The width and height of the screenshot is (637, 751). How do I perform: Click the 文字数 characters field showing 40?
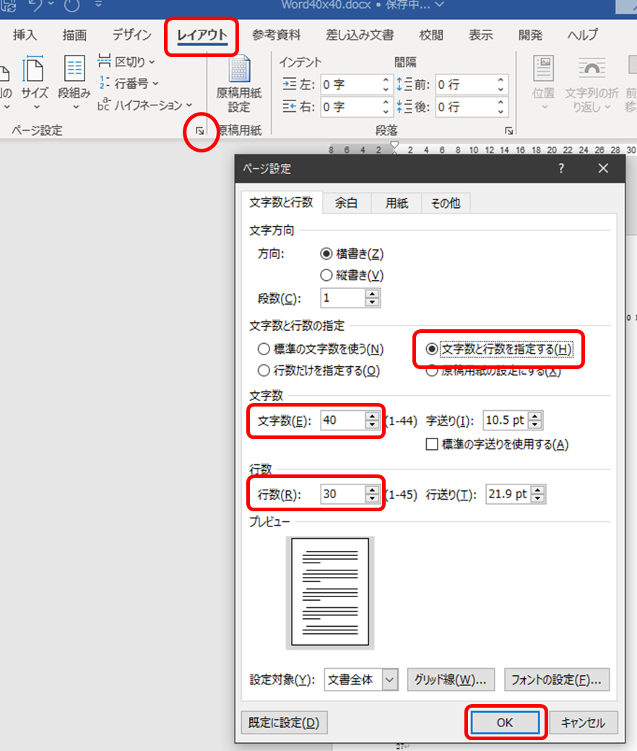[x=342, y=420]
